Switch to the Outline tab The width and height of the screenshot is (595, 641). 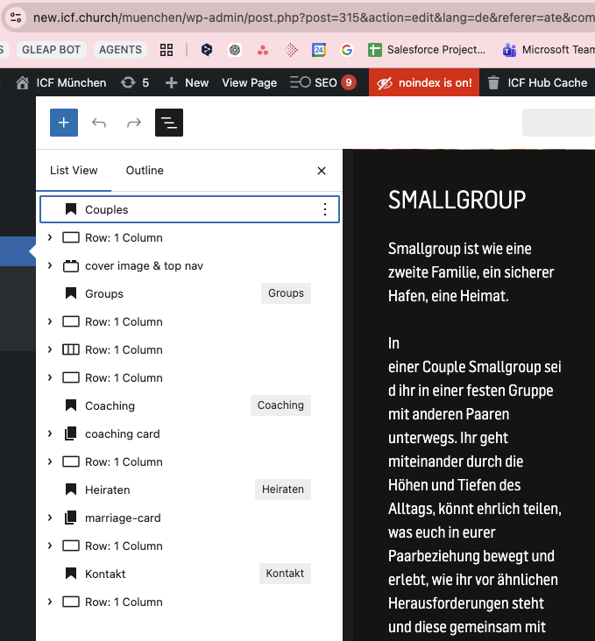pyautogui.click(x=145, y=171)
